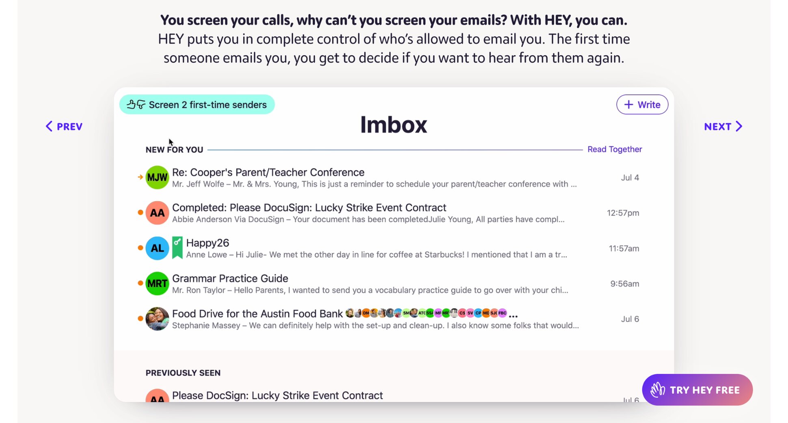The image size is (788, 423).
Task: Click the unread dot beside Food Drive email
Action: tap(140, 318)
